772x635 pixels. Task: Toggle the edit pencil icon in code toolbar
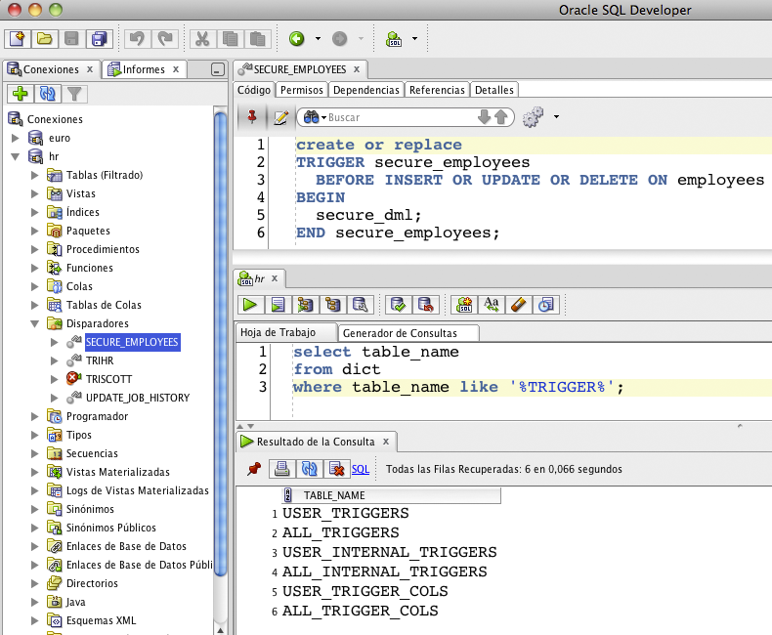[279, 117]
